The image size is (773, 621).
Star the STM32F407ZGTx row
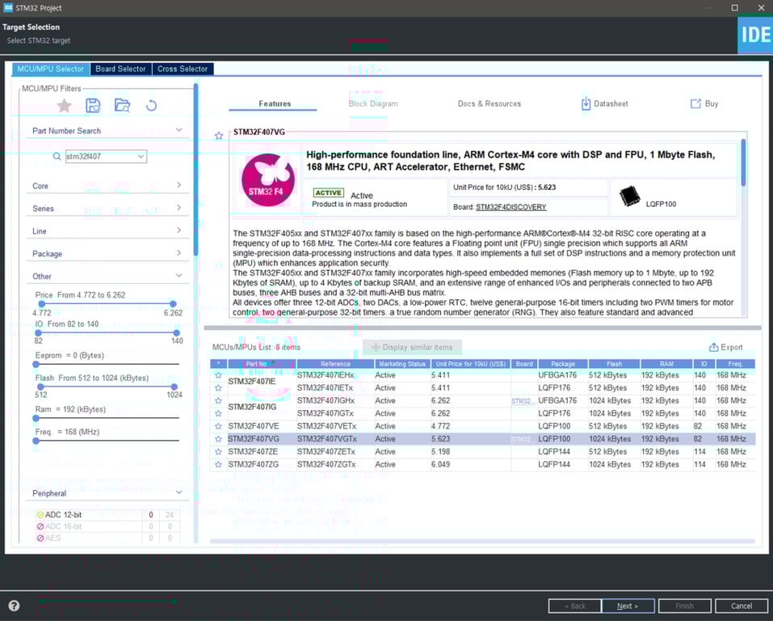click(218, 464)
